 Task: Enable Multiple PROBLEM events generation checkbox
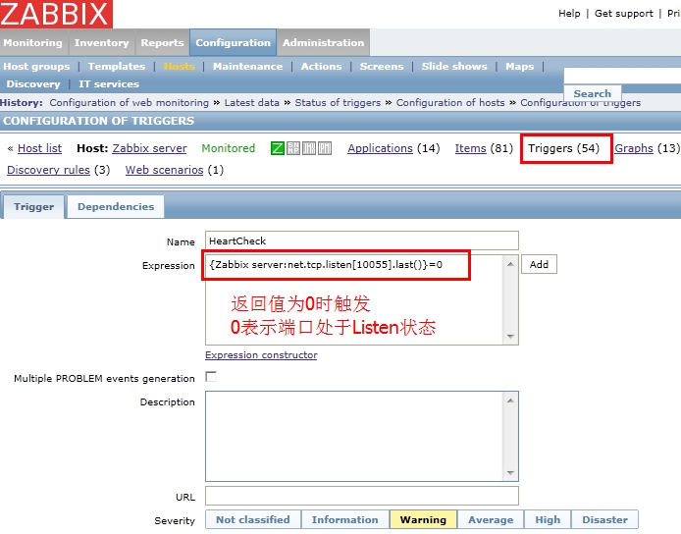tap(211, 377)
